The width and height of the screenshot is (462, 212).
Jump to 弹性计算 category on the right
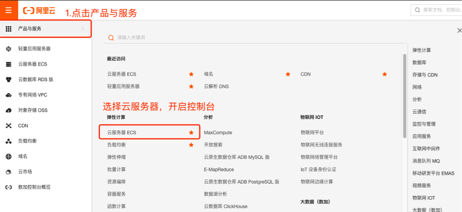[421, 50]
